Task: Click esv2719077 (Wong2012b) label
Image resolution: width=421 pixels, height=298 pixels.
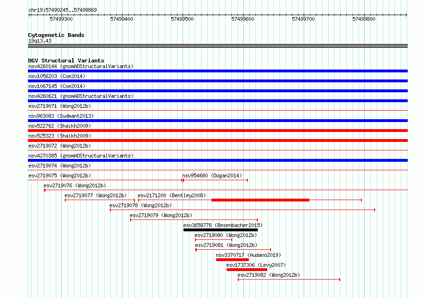Action: pos(96,195)
